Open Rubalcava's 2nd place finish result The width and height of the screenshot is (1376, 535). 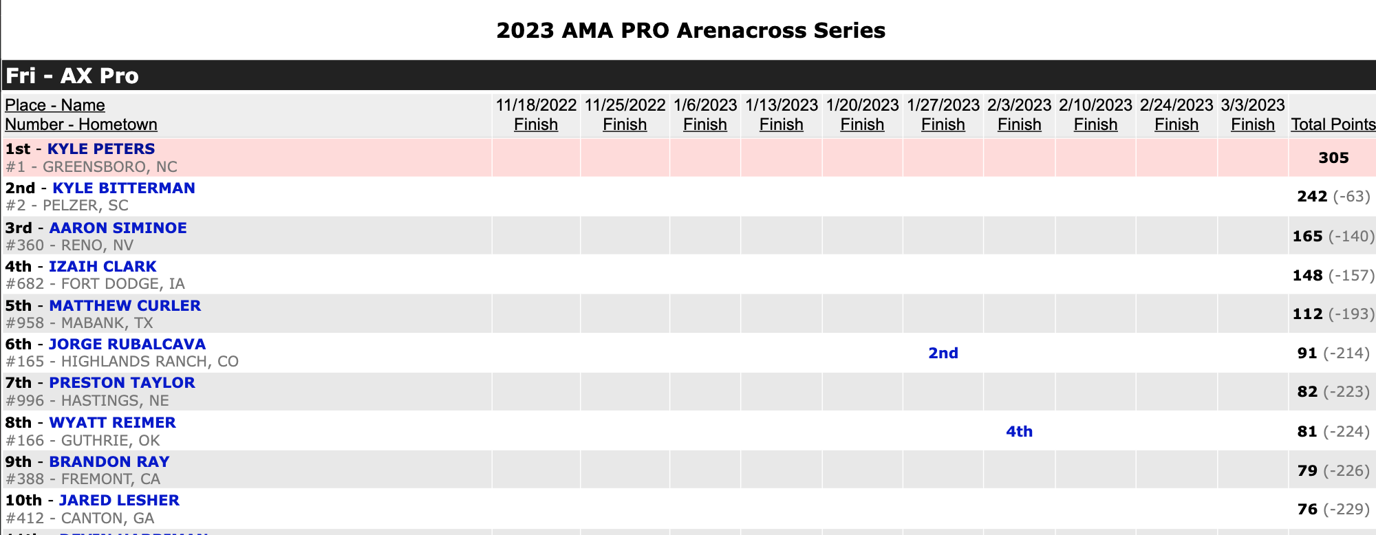tap(943, 353)
